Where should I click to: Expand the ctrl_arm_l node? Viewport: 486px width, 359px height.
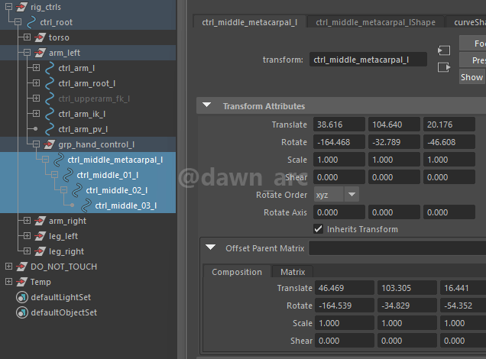[36, 67]
